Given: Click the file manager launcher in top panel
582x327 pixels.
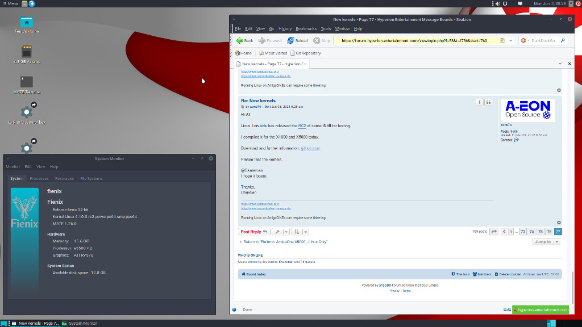Looking at the screenshot, I should (x=24, y=3).
